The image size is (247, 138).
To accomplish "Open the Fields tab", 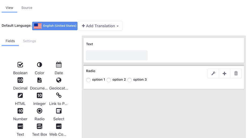I will pyautogui.click(x=10, y=41).
